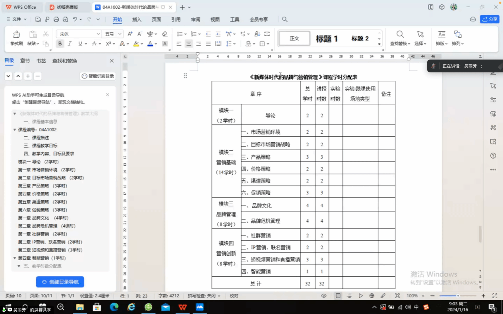Viewport: 503px width, 314px height.
Task: Collapse the 课程编号：04A1002 tree node
Action: [x=15, y=130]
